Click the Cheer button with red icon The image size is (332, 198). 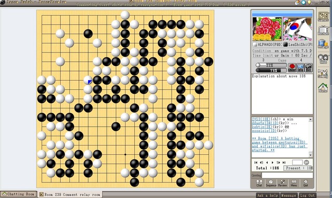292,68
